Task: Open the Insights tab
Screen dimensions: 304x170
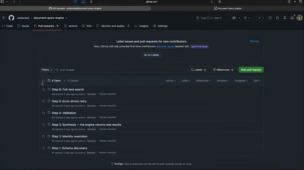Action: (141, 26)
